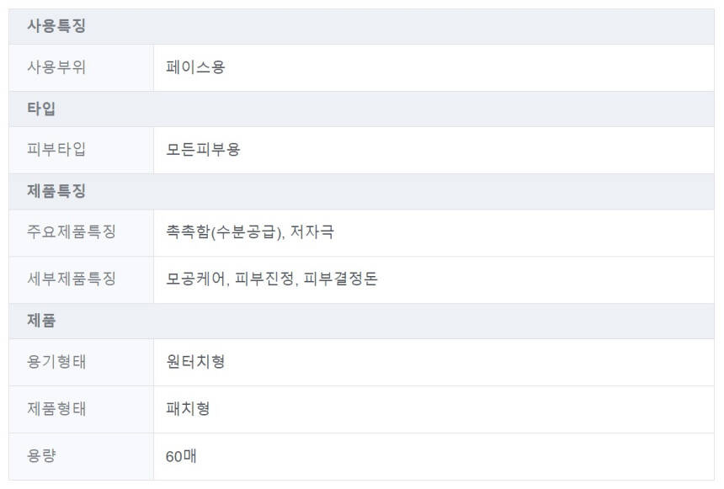Click the 사용특징 section header
Viewport: 724px width, 489px height.
(x=56, y=26)
